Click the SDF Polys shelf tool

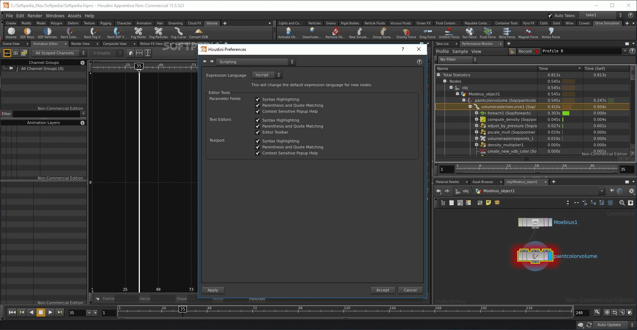[27, 33]
